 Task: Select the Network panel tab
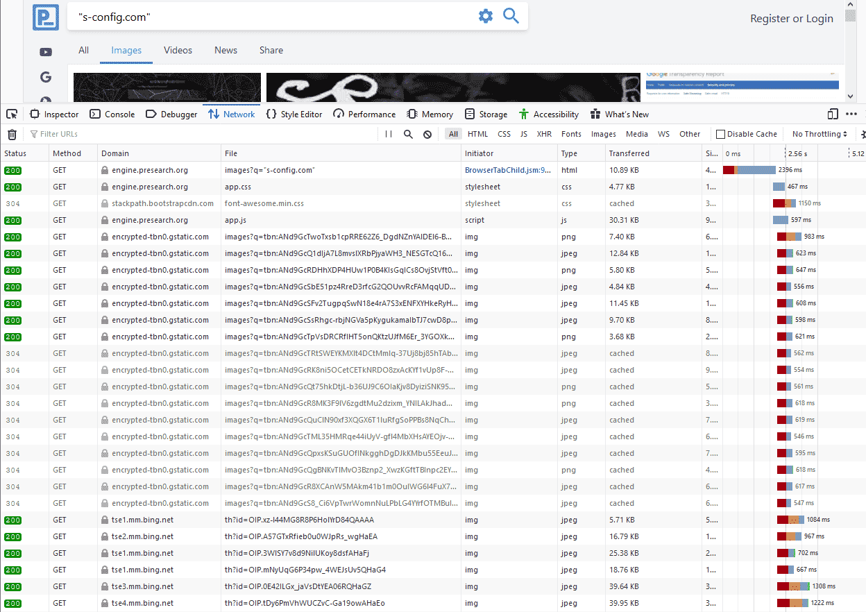tap(232, 114)
